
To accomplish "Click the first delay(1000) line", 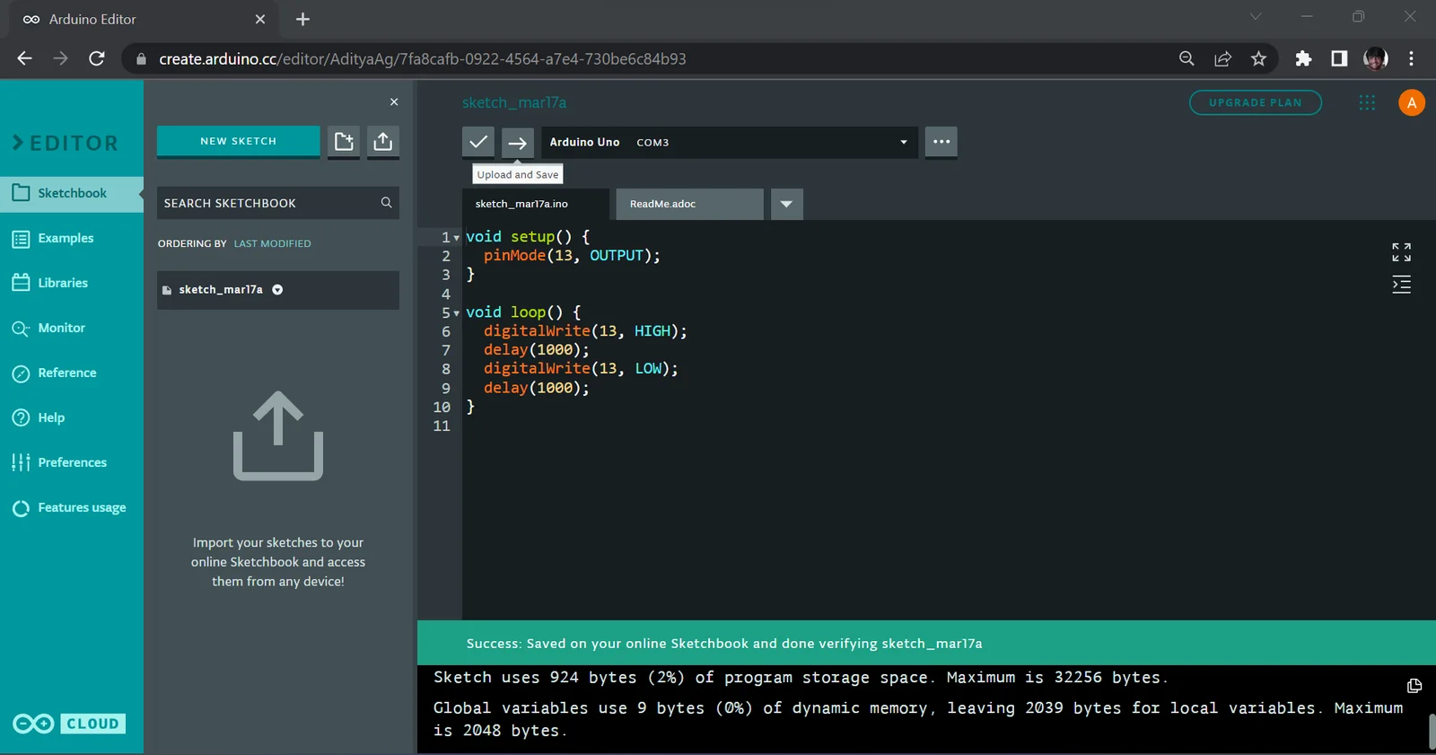I will point(537,350).
